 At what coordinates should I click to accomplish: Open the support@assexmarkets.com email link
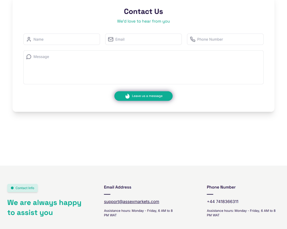click(131, 201)
